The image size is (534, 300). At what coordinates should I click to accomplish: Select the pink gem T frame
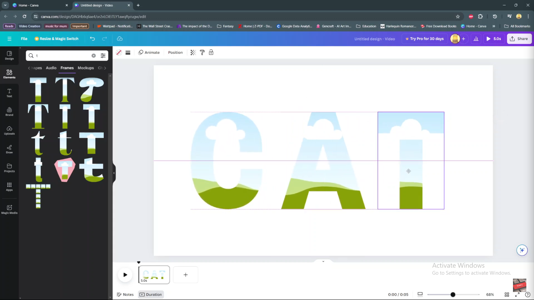point(65,170)
